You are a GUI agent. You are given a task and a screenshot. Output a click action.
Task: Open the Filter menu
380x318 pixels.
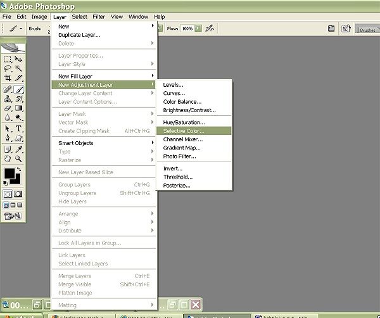[x=99, y=16]
